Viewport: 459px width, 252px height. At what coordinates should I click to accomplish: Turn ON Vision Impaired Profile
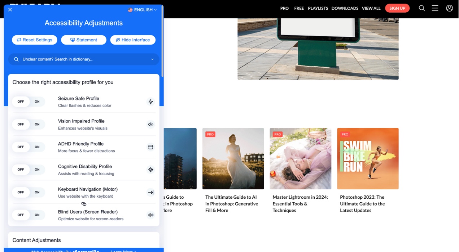click(x=37, y=124)
